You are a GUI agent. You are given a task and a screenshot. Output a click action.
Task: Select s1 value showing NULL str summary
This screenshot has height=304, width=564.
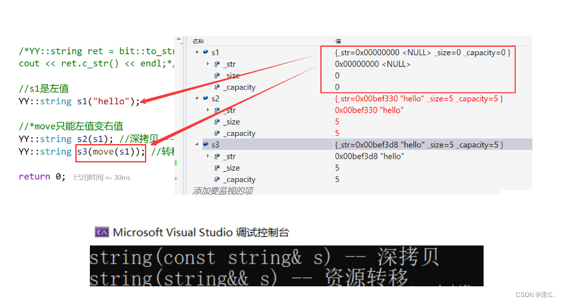pyautogui.click(x=423, y=52)
